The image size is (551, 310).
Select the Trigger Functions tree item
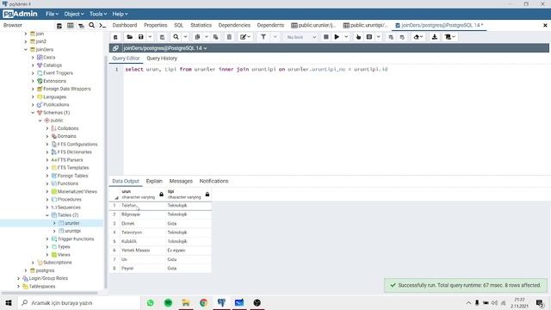pos(76,239)
